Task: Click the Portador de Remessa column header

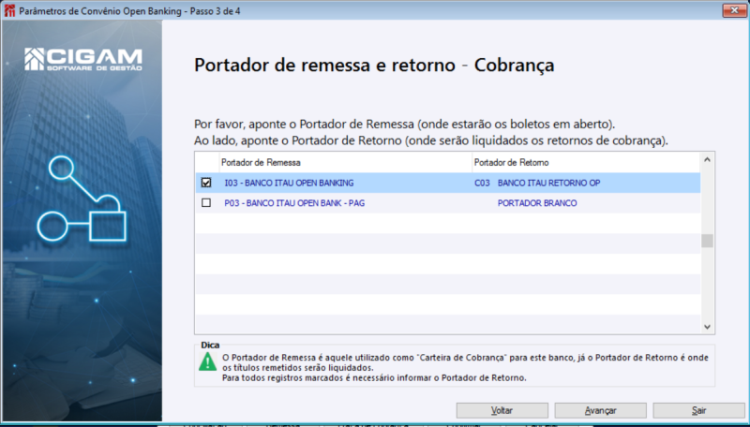Action: 345,162
